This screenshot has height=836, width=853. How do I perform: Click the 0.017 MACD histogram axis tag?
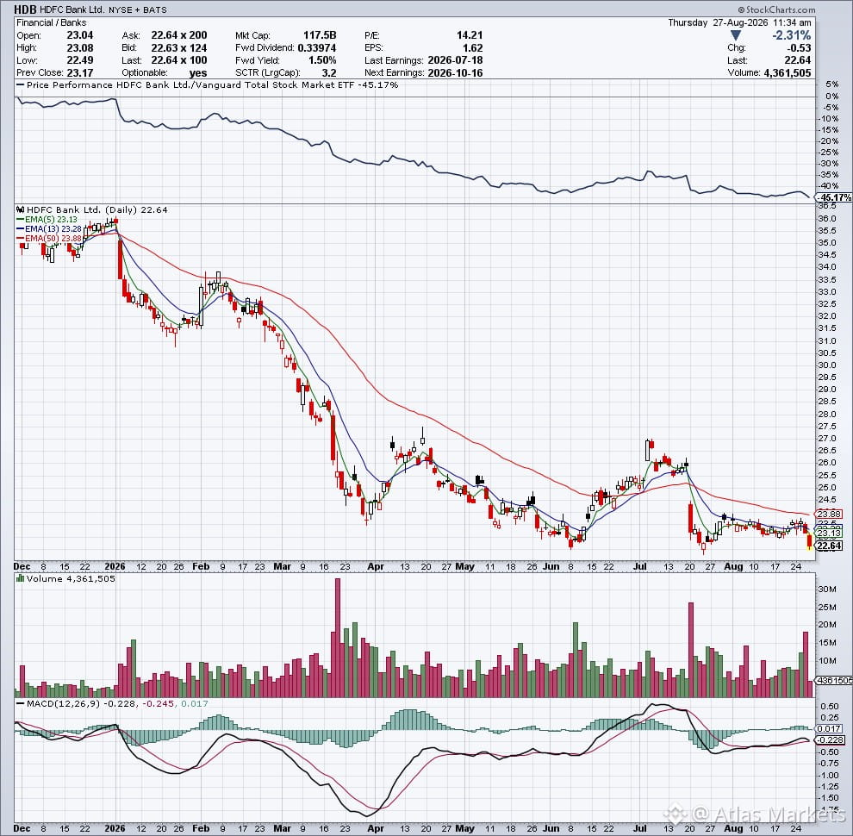pos(829,728)
